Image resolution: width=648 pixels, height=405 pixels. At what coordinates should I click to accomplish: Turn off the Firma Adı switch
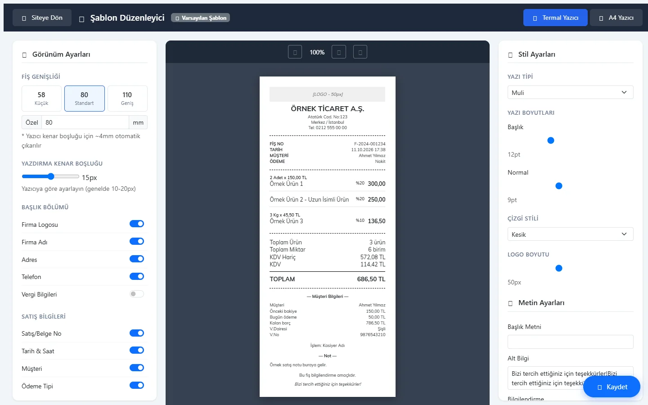click(137, 242)
